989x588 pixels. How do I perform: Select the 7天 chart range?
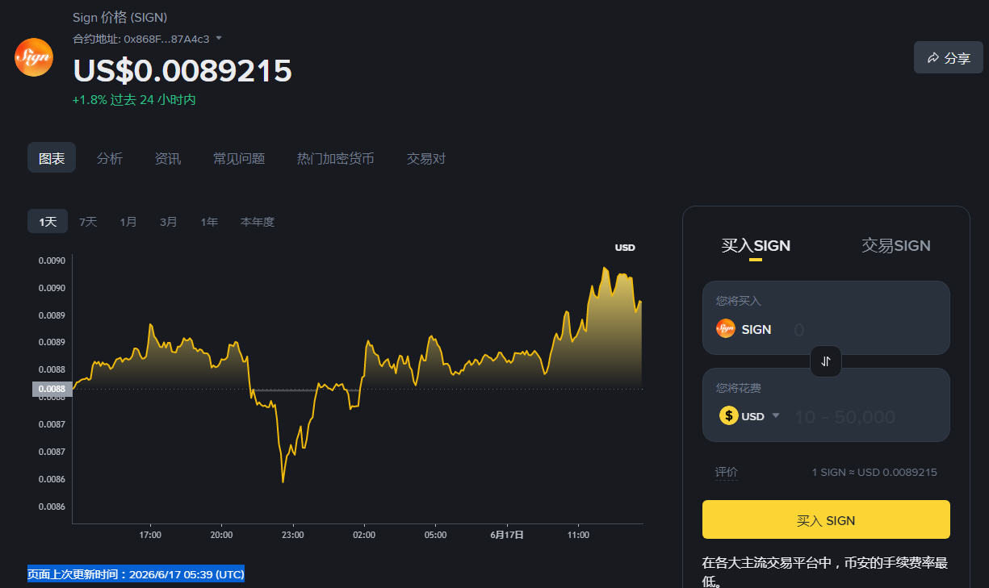88,222
